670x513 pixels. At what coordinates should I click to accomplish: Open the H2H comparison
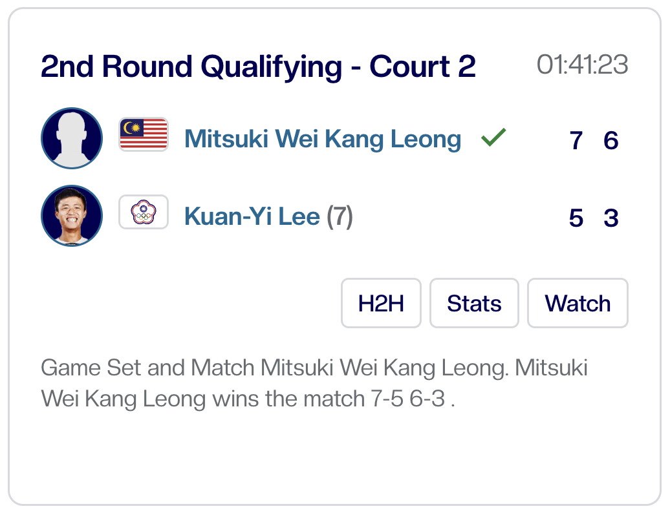tap(381, 303)
